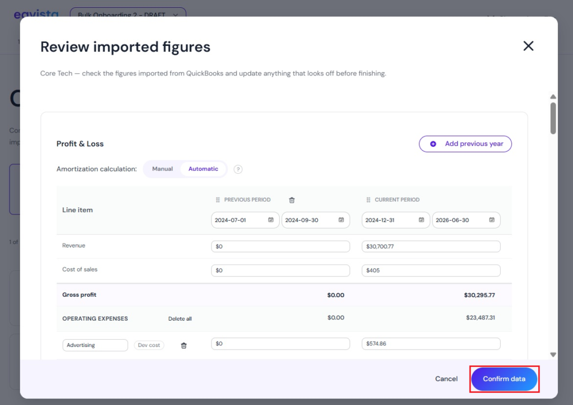Click the Revenue row label
573x405 pixels.
click(73, 246)
